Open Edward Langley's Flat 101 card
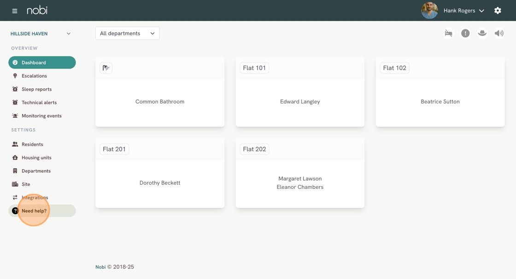 click(x=300, y=102)
